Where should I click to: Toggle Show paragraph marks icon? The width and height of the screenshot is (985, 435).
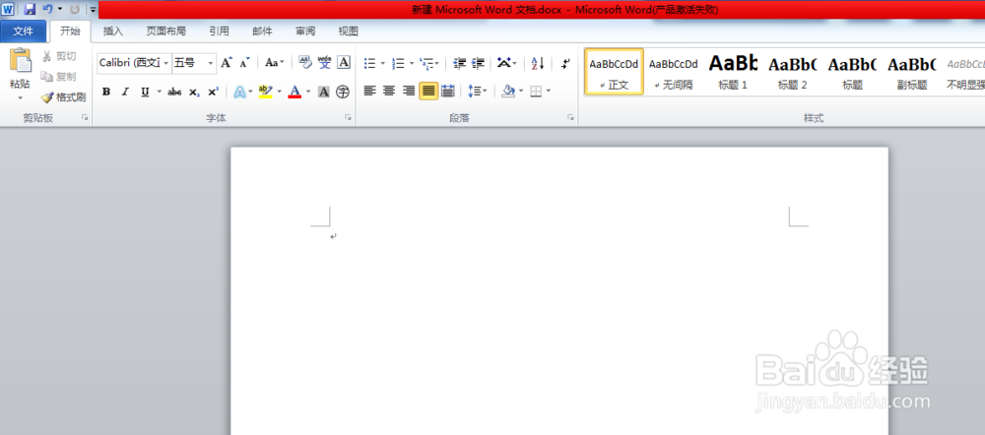pyautogui.click(x=565, y=63)
